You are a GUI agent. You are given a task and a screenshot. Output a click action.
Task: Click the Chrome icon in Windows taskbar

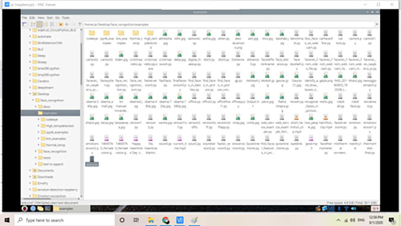click(x=166, y=220)
